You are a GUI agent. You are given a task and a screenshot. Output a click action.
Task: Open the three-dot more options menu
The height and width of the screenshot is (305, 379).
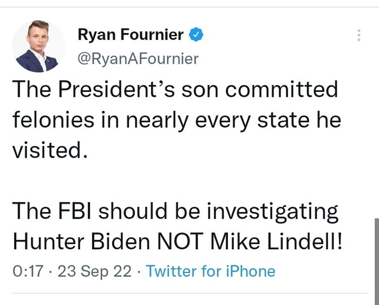point(358,35)
